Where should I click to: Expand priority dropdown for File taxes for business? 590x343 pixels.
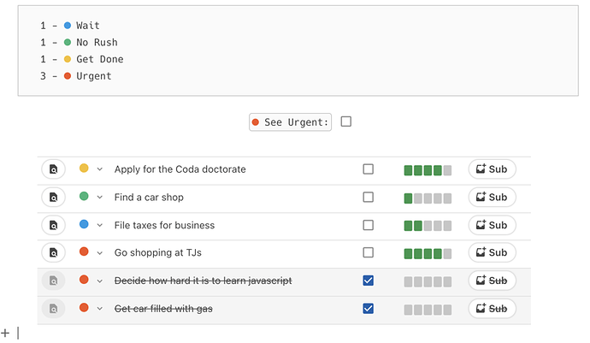pos(100,226)
